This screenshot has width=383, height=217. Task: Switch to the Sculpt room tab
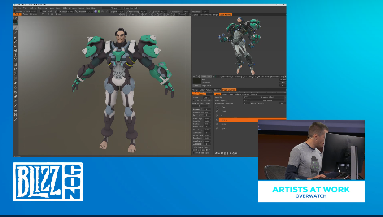point(50,14)
